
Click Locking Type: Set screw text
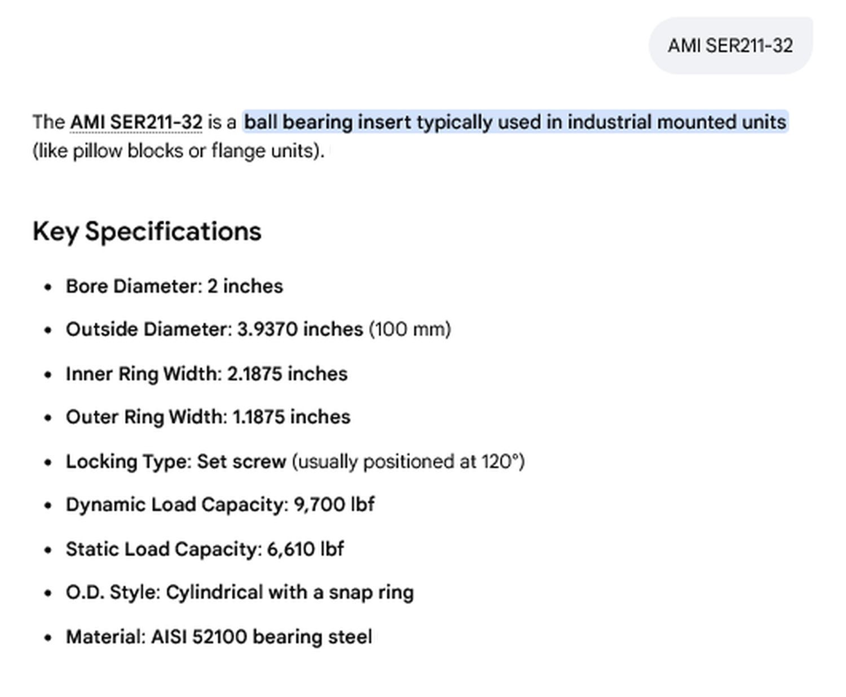(176, 461)
